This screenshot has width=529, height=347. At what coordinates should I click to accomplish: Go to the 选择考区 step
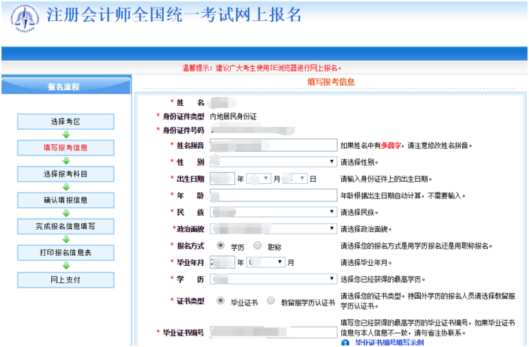(66, 122)
